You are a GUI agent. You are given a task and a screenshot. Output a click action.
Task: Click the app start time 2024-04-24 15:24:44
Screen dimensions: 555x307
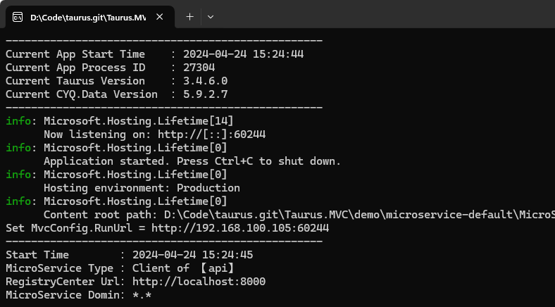tap(243, 54)
